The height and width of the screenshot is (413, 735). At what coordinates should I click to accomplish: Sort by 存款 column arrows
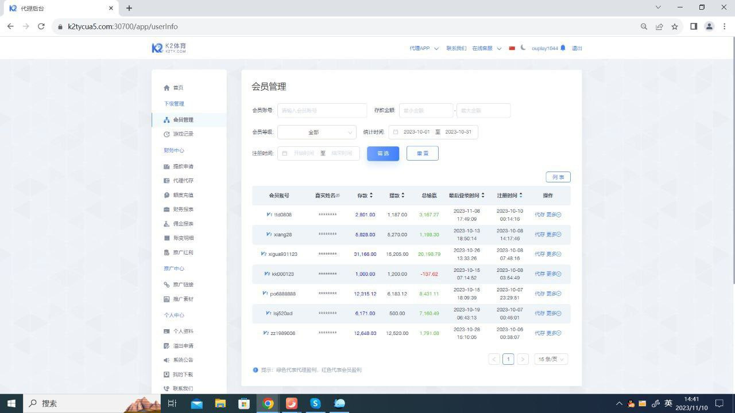click(371, 196)
